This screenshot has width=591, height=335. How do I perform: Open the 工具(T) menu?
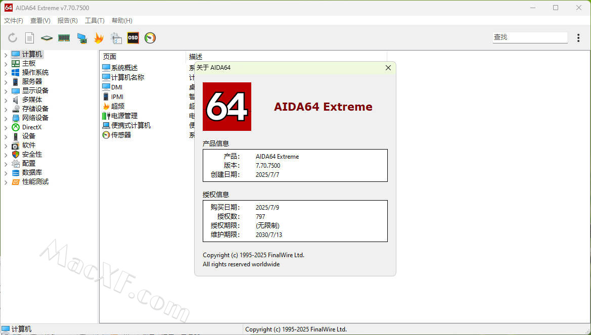(95, 20)
